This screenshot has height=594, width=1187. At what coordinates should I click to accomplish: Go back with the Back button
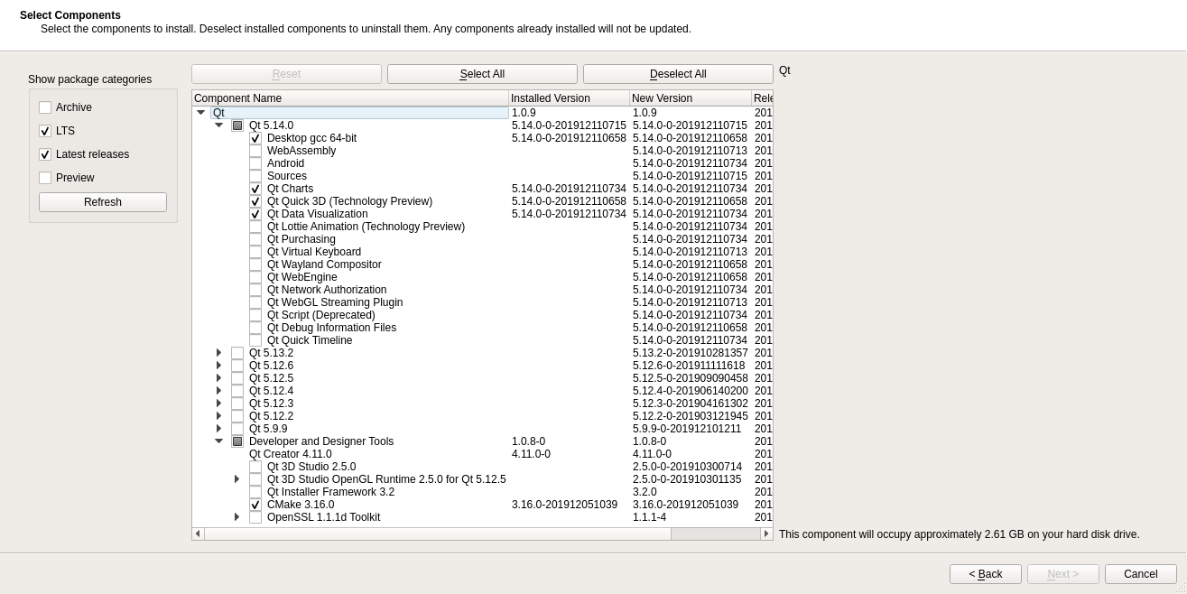point(986,574)
